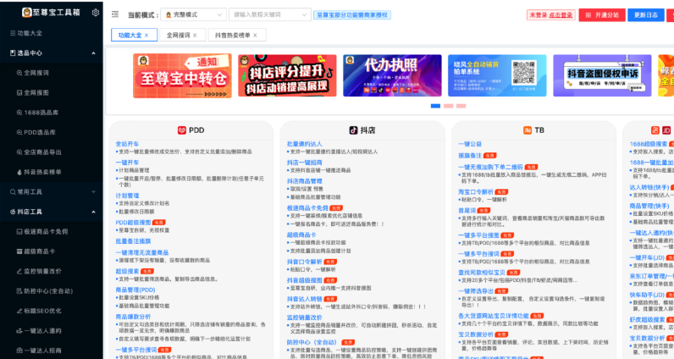Open the 抖店评分提升 banner
The width and height of the screenshot is (674, 359).
point(287,75)
